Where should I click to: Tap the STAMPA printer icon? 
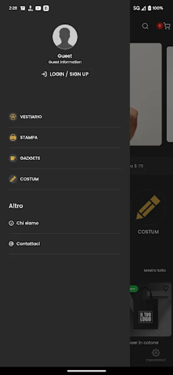[13, 137]
